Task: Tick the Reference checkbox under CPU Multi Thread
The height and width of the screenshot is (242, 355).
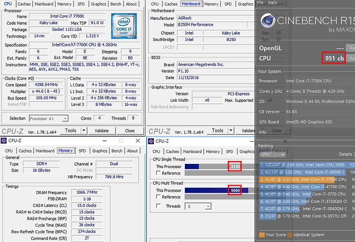Action: (x=158, y=197)
